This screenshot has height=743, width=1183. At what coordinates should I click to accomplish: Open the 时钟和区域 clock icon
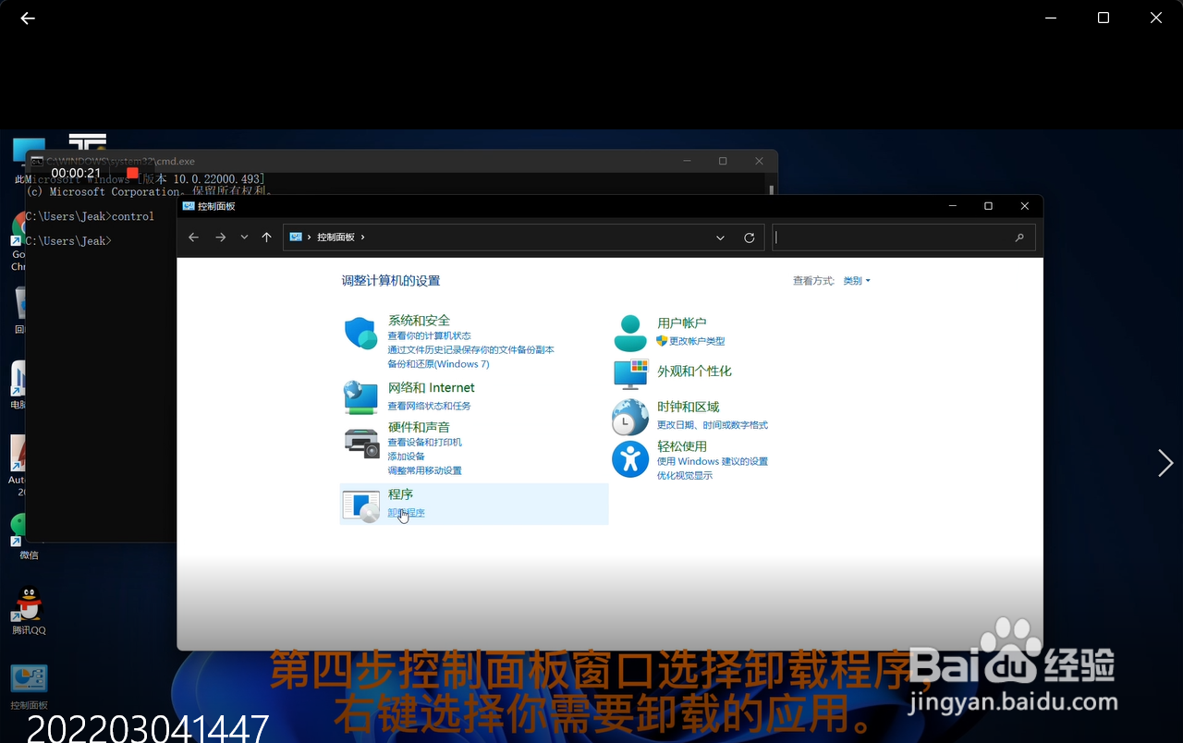630,417
